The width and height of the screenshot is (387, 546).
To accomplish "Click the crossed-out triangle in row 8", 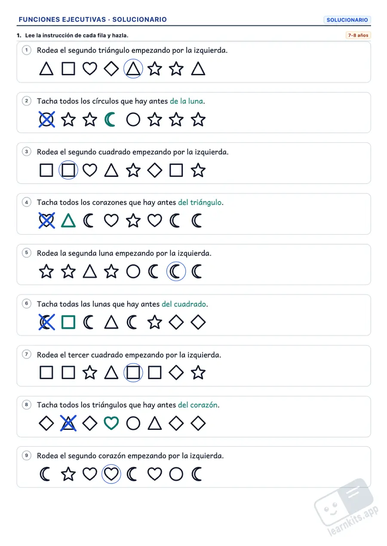I will [x=68, y=424].
